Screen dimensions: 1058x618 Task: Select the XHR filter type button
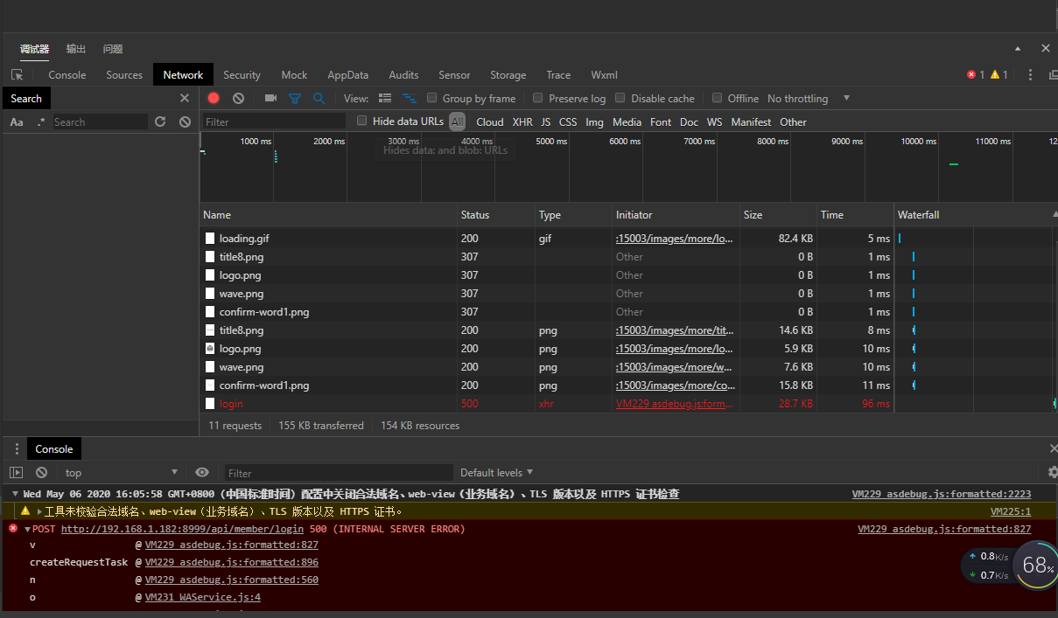(522, 122)
